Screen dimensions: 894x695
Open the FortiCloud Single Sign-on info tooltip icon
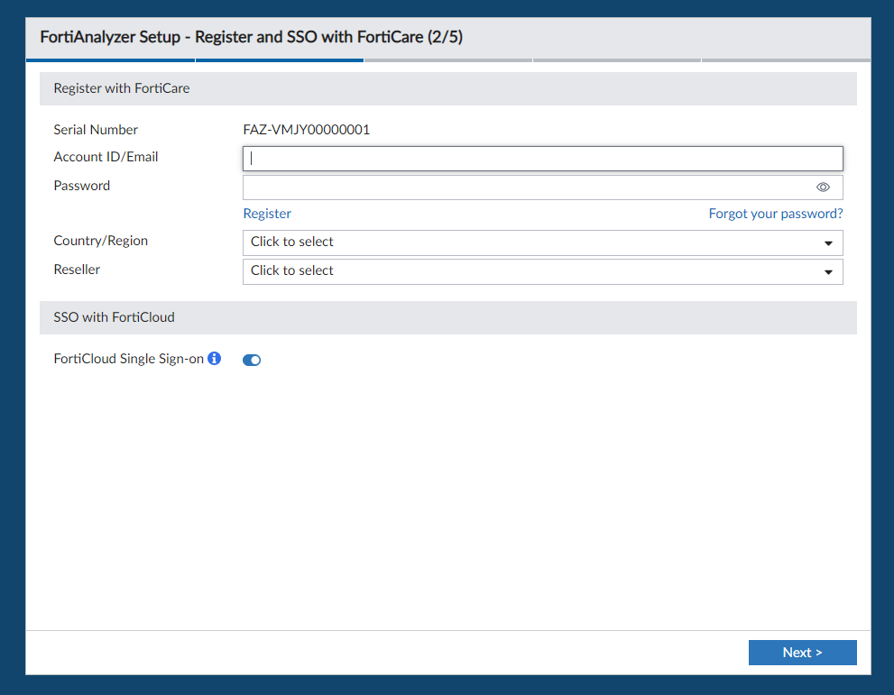(214, 358)
